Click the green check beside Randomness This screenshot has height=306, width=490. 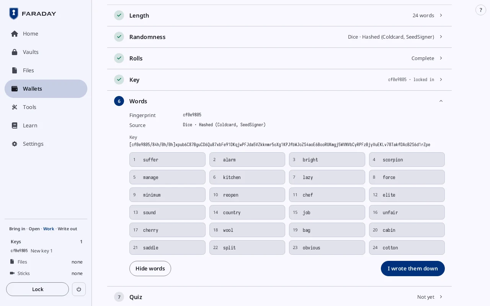coord(119,37)
